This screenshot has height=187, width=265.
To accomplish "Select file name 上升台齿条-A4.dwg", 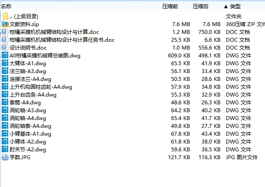I will click(33, 95).
